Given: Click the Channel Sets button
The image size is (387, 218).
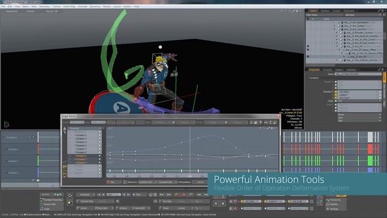Looking at the screenshot, I should (x=86, y=202).
